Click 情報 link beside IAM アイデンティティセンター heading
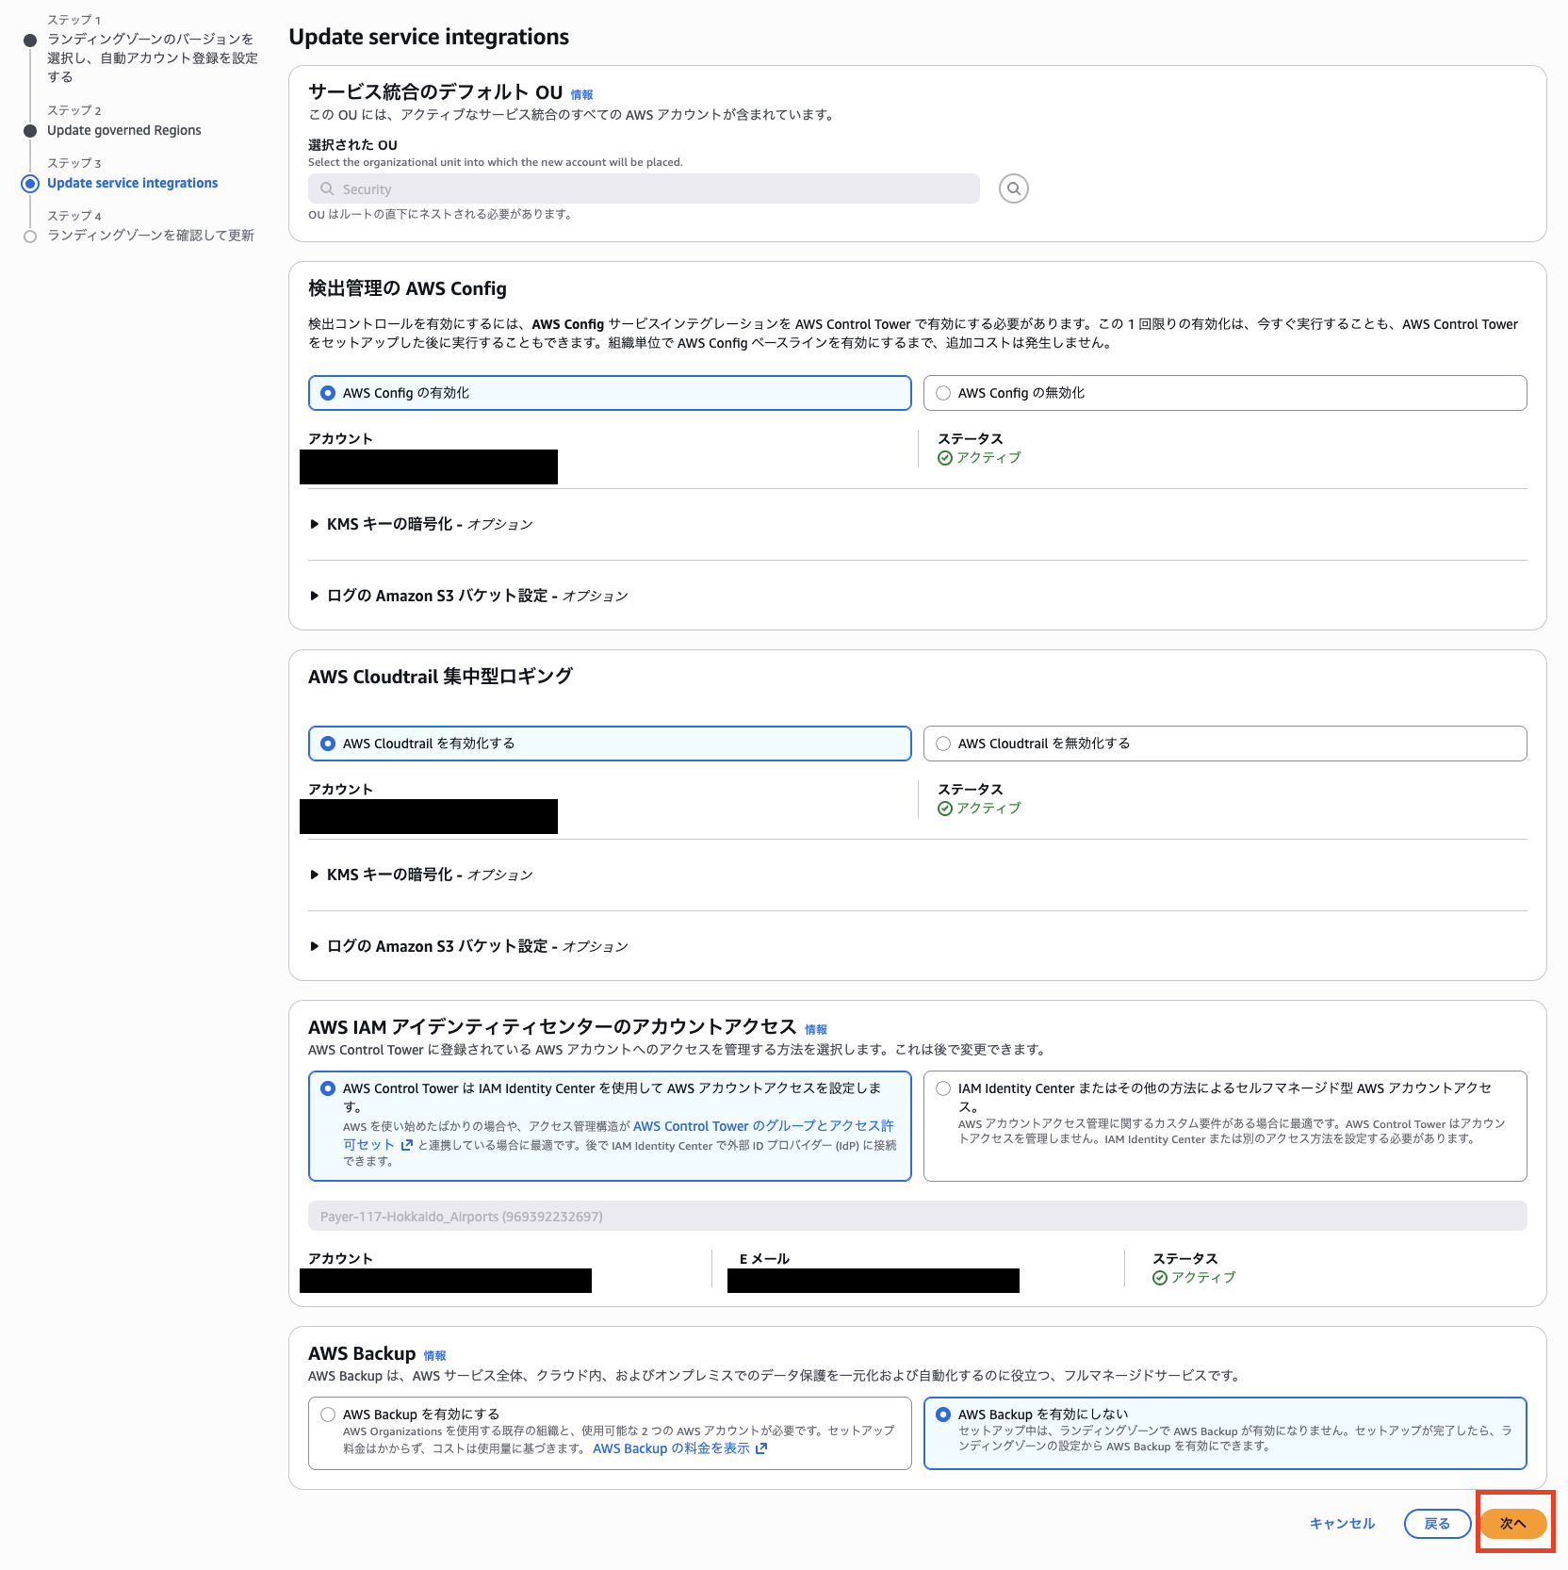1568x1570 pixels. [x=816, y=1029]
